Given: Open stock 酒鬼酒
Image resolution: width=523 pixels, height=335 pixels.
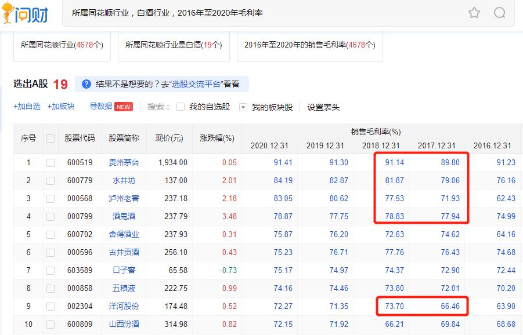Looking at the screenshot, I should coord(124,216).
